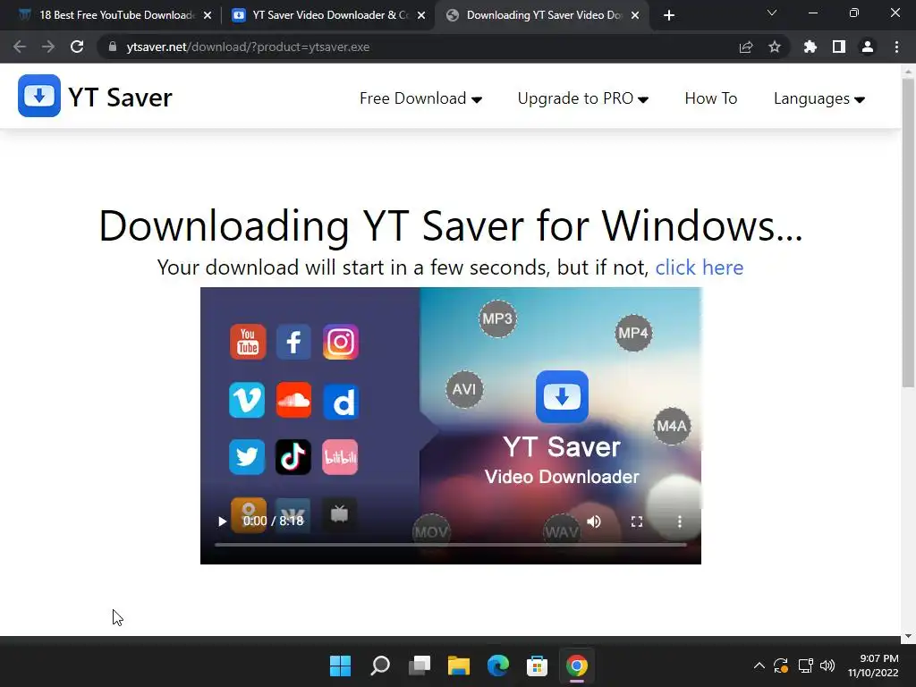Launch Microsoft Edge from taskbar
Viewport: 916px width, 687px height.
(x=497, y=666)
